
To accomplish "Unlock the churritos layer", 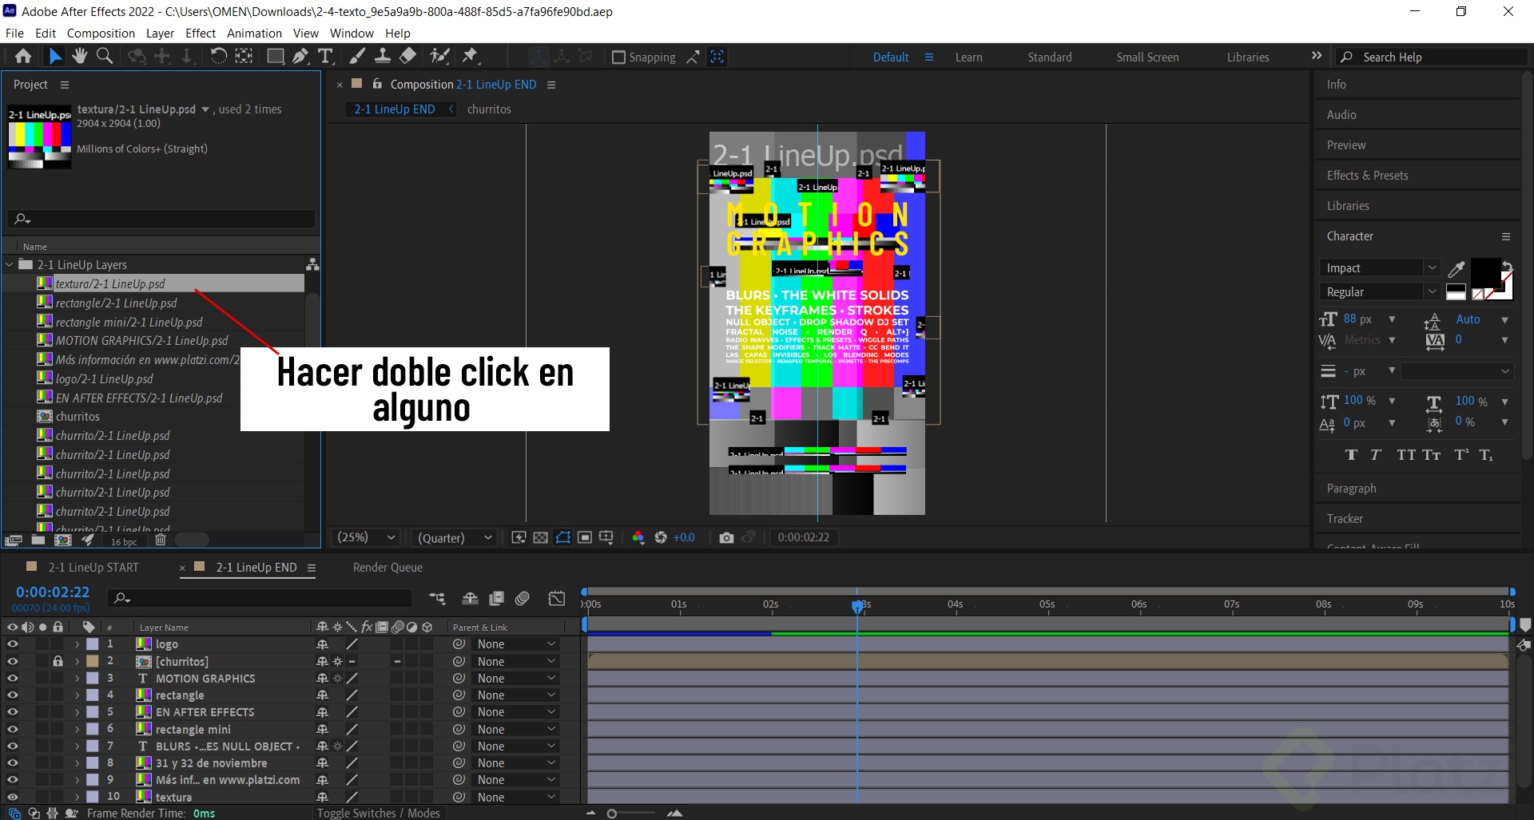I will pyautogui.click(x=57, y=661).
